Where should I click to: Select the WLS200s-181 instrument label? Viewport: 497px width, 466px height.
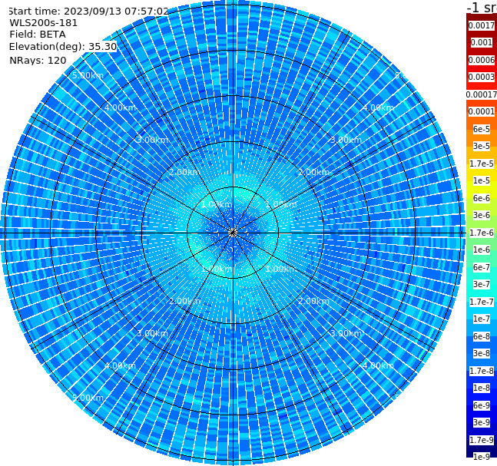click(44, 23)
